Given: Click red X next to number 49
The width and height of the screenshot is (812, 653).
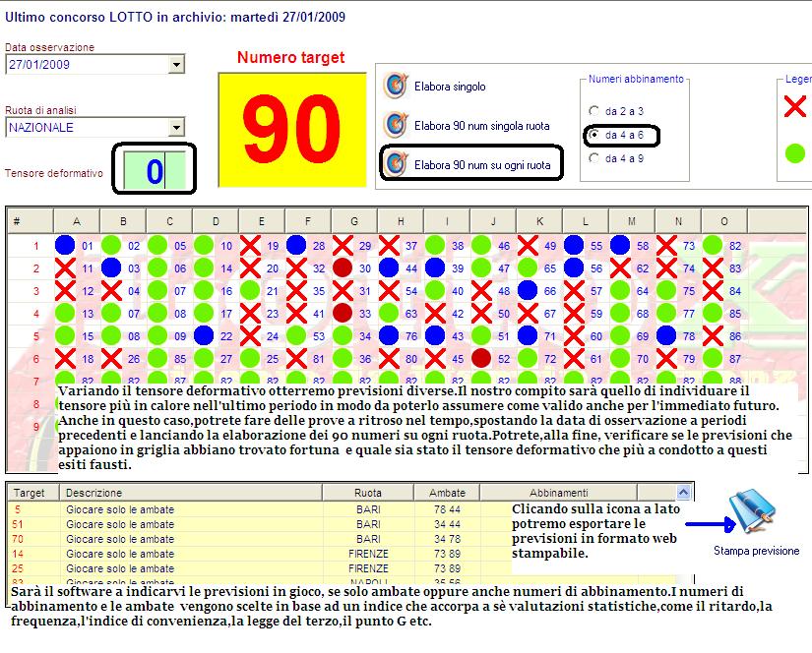Looking at the screenshot, I should (528, 245).
